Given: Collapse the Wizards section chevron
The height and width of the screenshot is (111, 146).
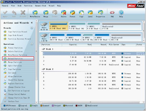Looking at the screenshot, I should click(x=32, y=28).
